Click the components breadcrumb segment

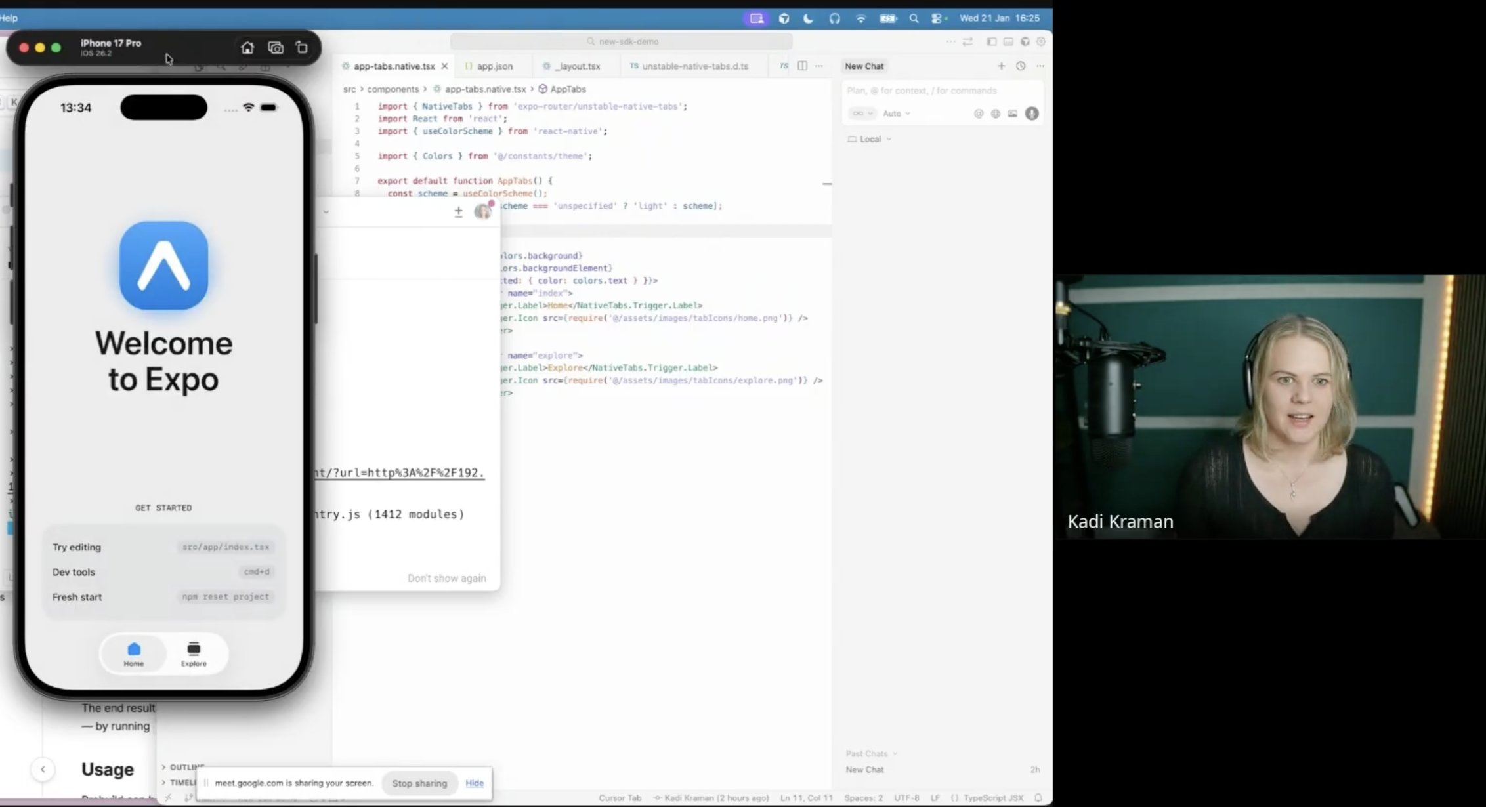(393, 89)
